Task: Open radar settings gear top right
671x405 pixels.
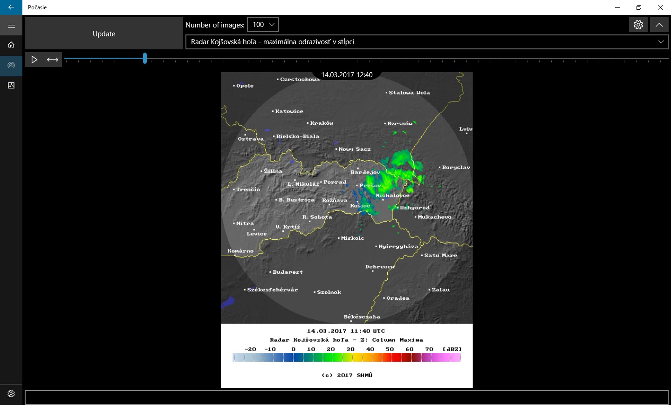Action: [638, 25]
